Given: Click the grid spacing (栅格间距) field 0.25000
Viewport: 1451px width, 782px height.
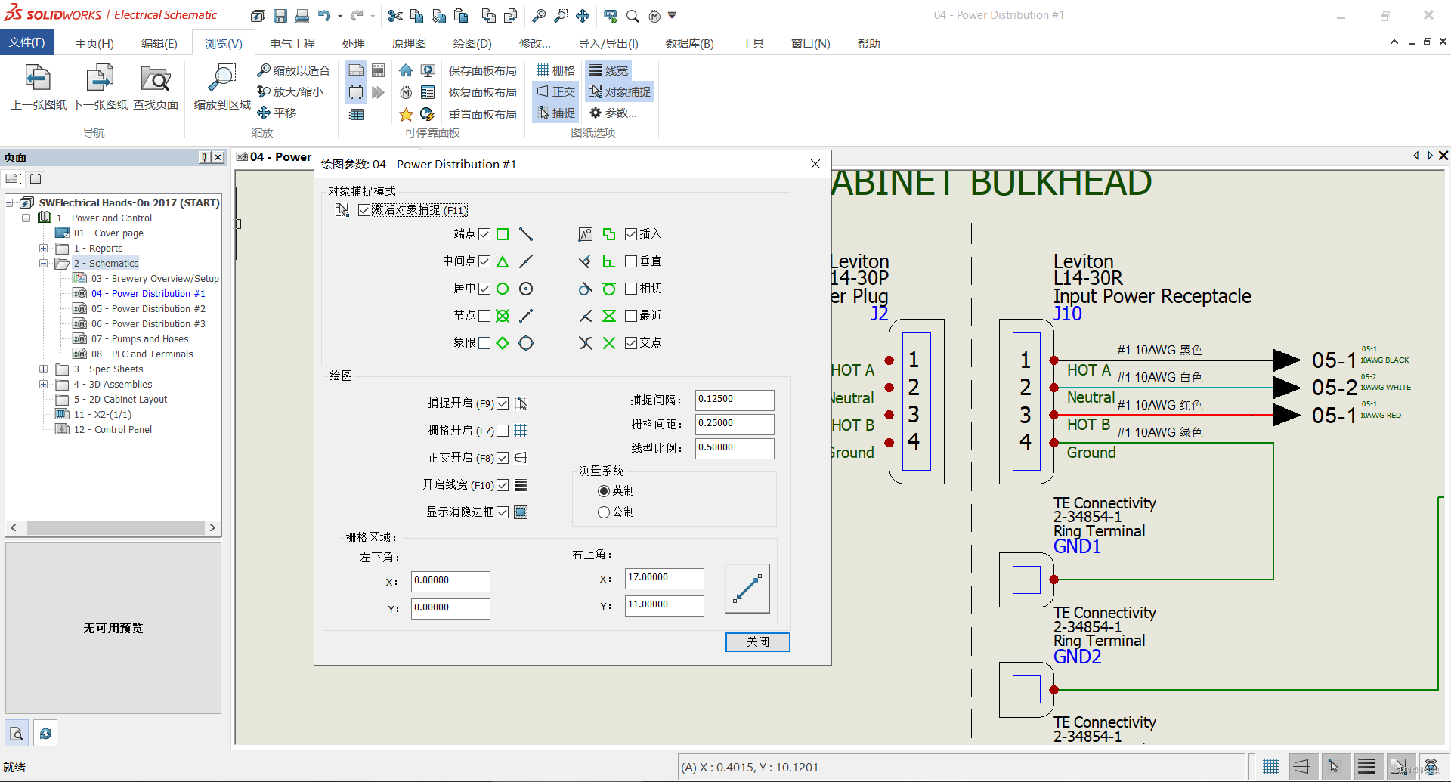Looking at the screenshot, I should 735,424.
